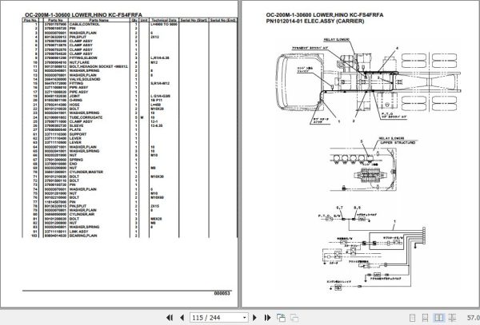Jump to the last page
The width and height of the screenshot is (480, 325).
point(267,318)
